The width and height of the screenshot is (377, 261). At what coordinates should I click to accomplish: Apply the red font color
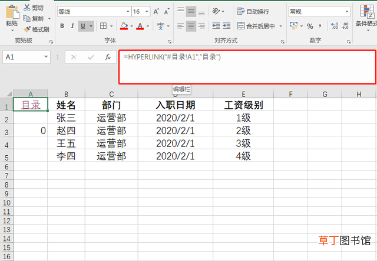tap(140, 26)
